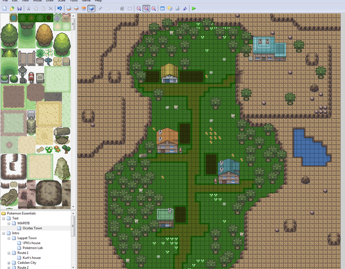The height and width of the screenshot is (269, 345).
Task: Select the Pencil drawing tool
Action: tap(100, 8)
